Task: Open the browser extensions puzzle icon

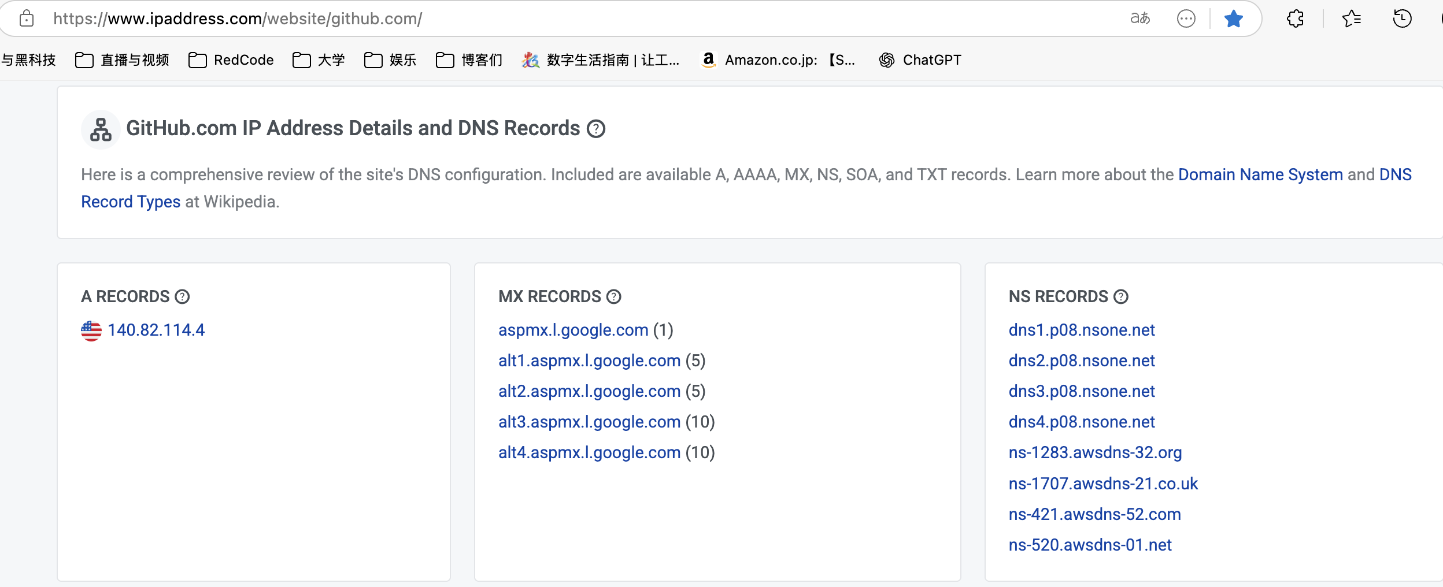Action: [x=1295, y=19]
